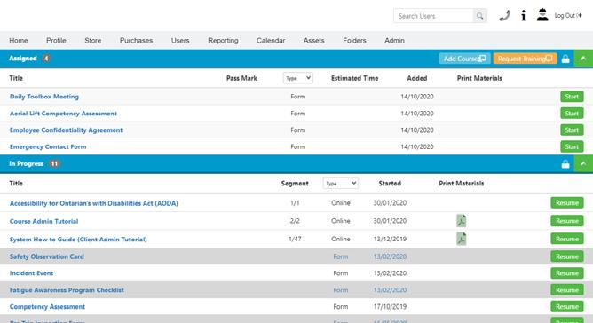Click Log Out
593x323 pixels.
point(568,15)
